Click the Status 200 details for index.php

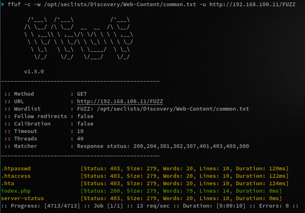click(x=181, y=191)
